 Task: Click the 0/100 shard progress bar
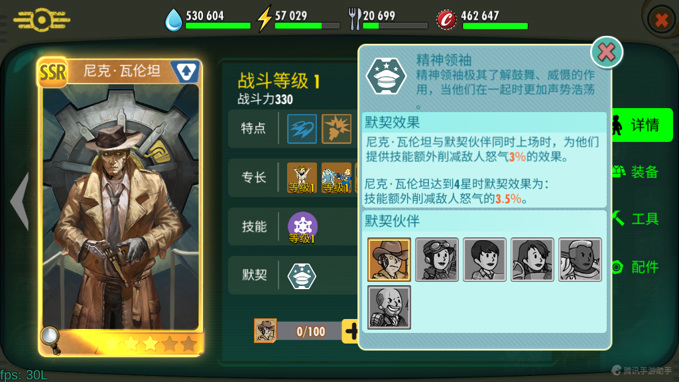click(310, 332)
